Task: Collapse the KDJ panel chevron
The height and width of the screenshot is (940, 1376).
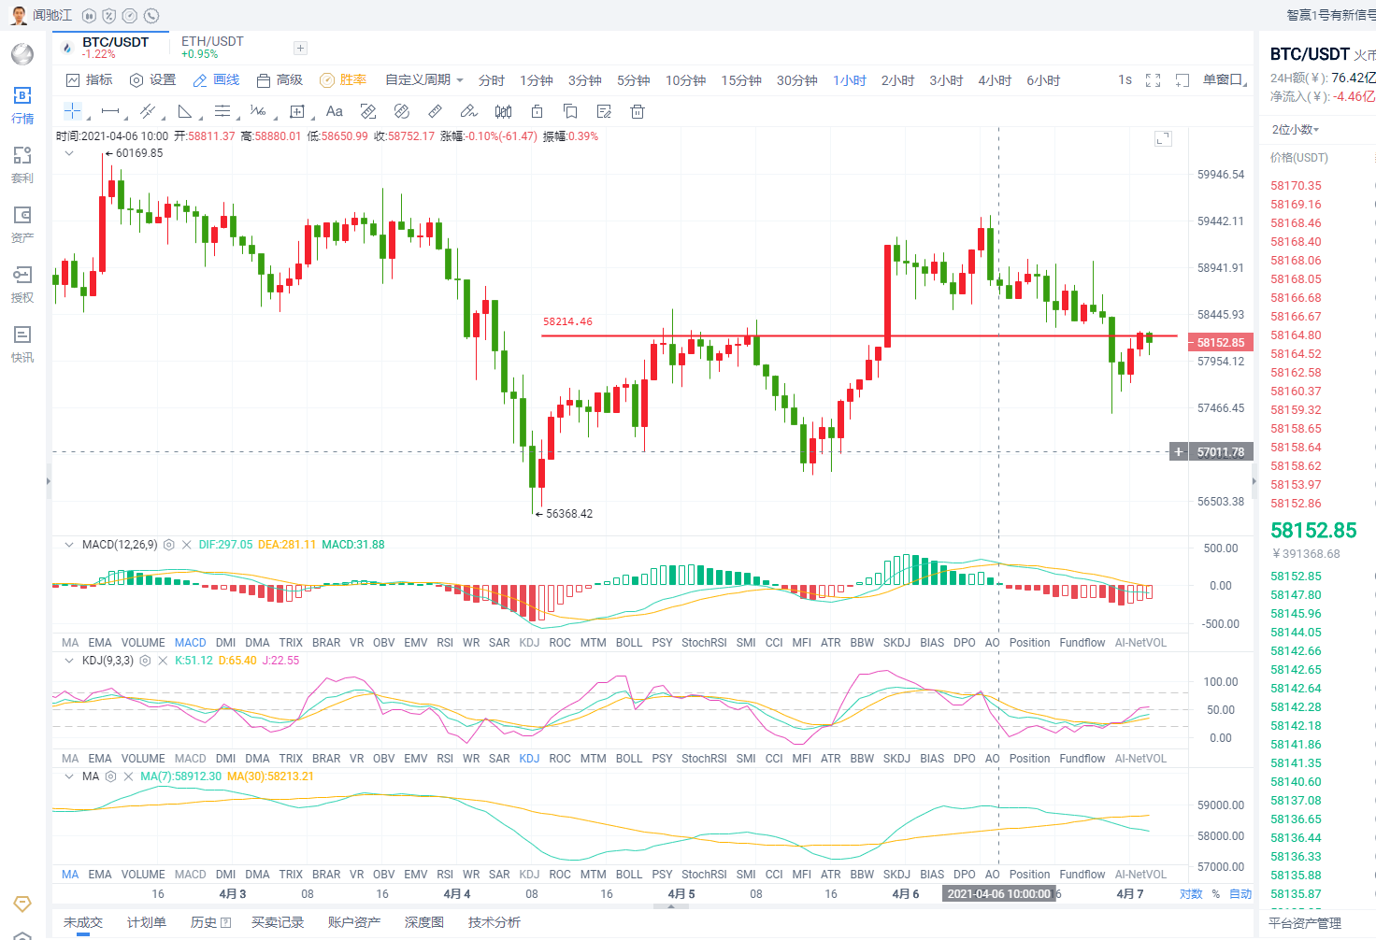Action: pyautogui.click(x=69, y=661)
